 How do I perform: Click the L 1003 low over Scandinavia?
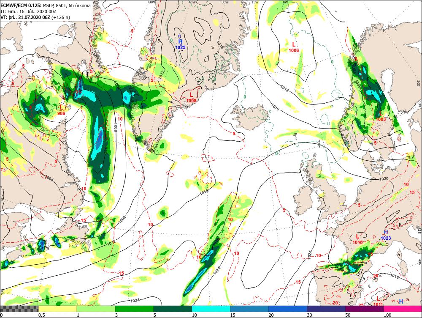coord(381,117)
